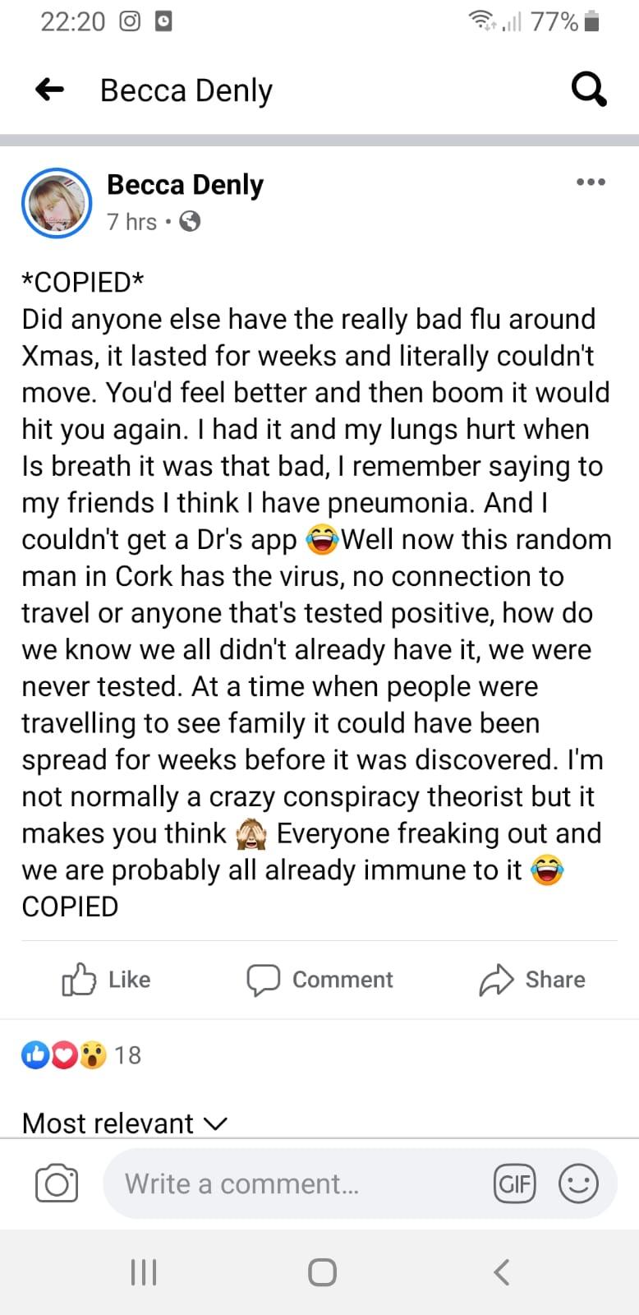Open Becca Denly author name link
The width and height of the screenshot is (639, 1315).
(x=185, y=185)
